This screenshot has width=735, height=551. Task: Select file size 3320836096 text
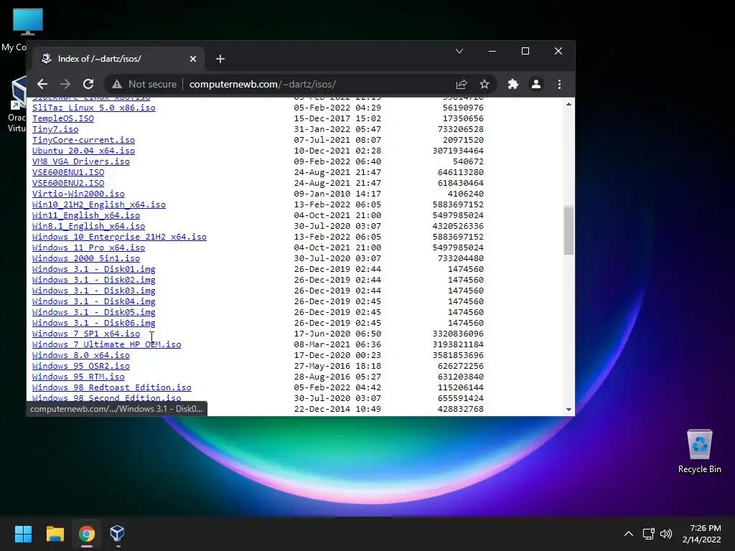tap(458, 334)
